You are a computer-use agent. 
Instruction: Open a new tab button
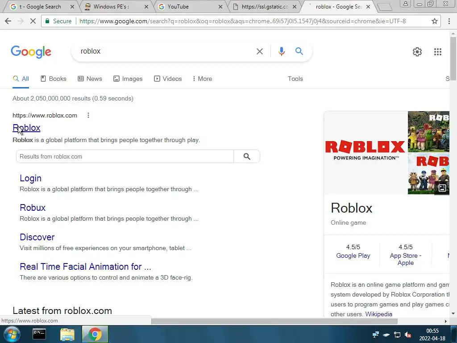pyautogui.click(x=385, y=7)
